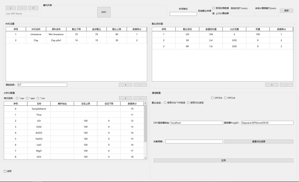The width and height of the screenshot is (299, 182).
Task: Select the weight 100 cell in LSF row
Action: point(258,34)
